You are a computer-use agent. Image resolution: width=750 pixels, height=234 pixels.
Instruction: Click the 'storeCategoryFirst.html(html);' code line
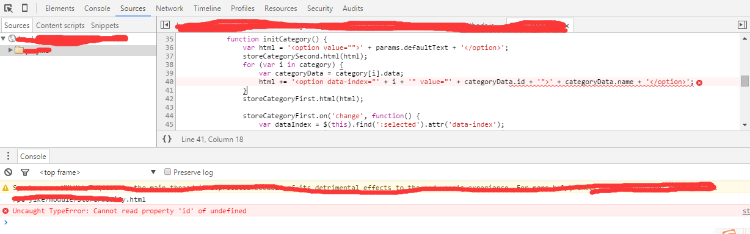[303, 99]
